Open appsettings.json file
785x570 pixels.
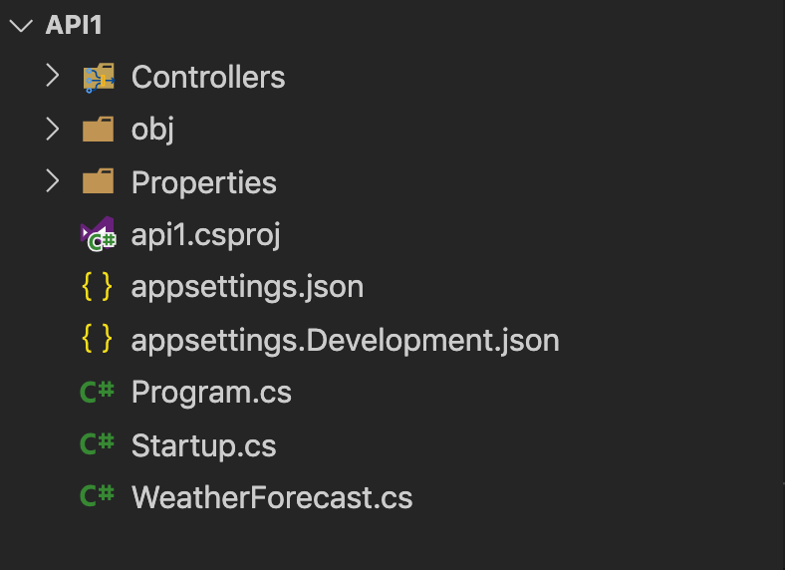point(247,287)
